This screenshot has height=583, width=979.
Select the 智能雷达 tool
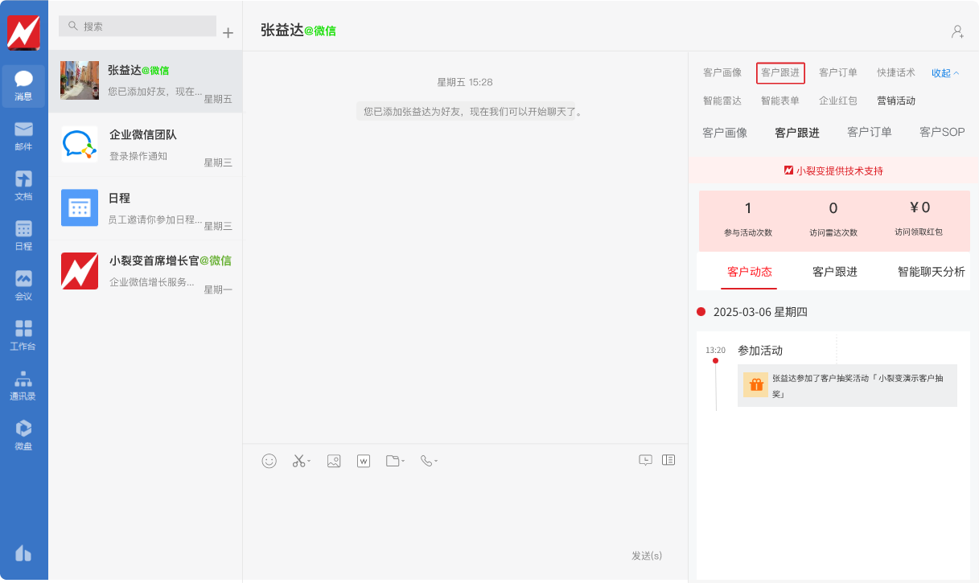point(722,101)
